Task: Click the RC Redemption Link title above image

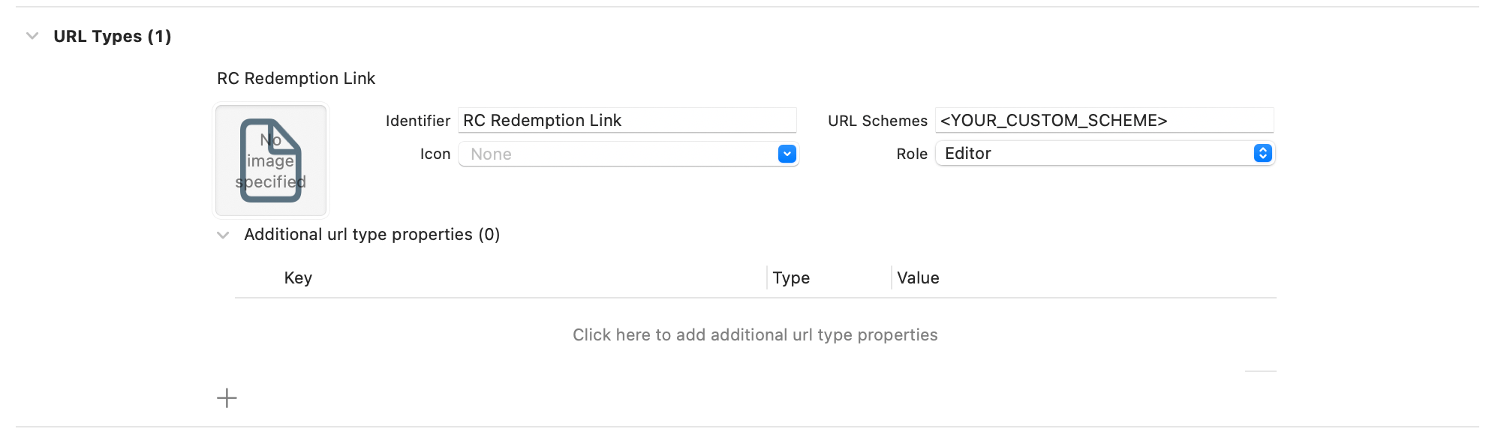Action: pos(296,79)
